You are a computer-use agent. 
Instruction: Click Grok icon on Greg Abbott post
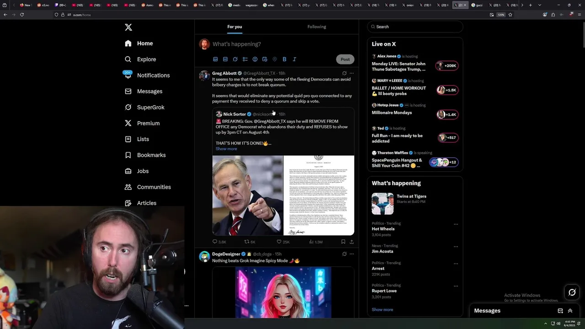344,73
